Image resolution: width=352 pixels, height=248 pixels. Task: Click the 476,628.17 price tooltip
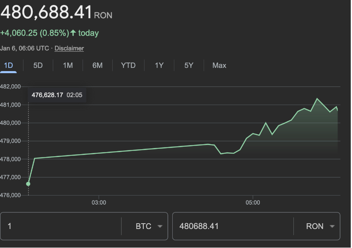pyautogui.click(x=57, y=95)
